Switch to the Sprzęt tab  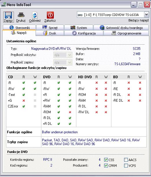[x=50, y=28]
